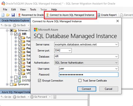Image resolution: width=133 pixels, height=106 pixels.
Task: Open the Go Back history dropdown arrow in Oracle Metadata Explorer
Action: coord(28,25)
